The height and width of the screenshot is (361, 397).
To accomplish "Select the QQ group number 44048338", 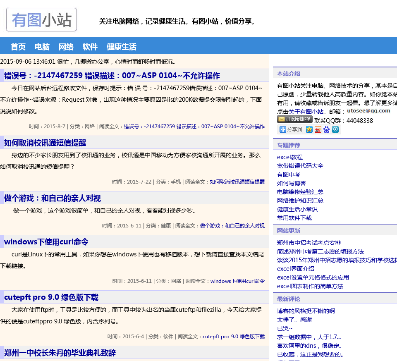I will click(359, 121).
